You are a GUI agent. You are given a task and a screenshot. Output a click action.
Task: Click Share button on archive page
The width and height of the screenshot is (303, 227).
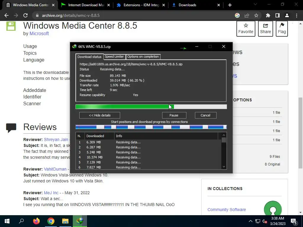click(265, 29)
